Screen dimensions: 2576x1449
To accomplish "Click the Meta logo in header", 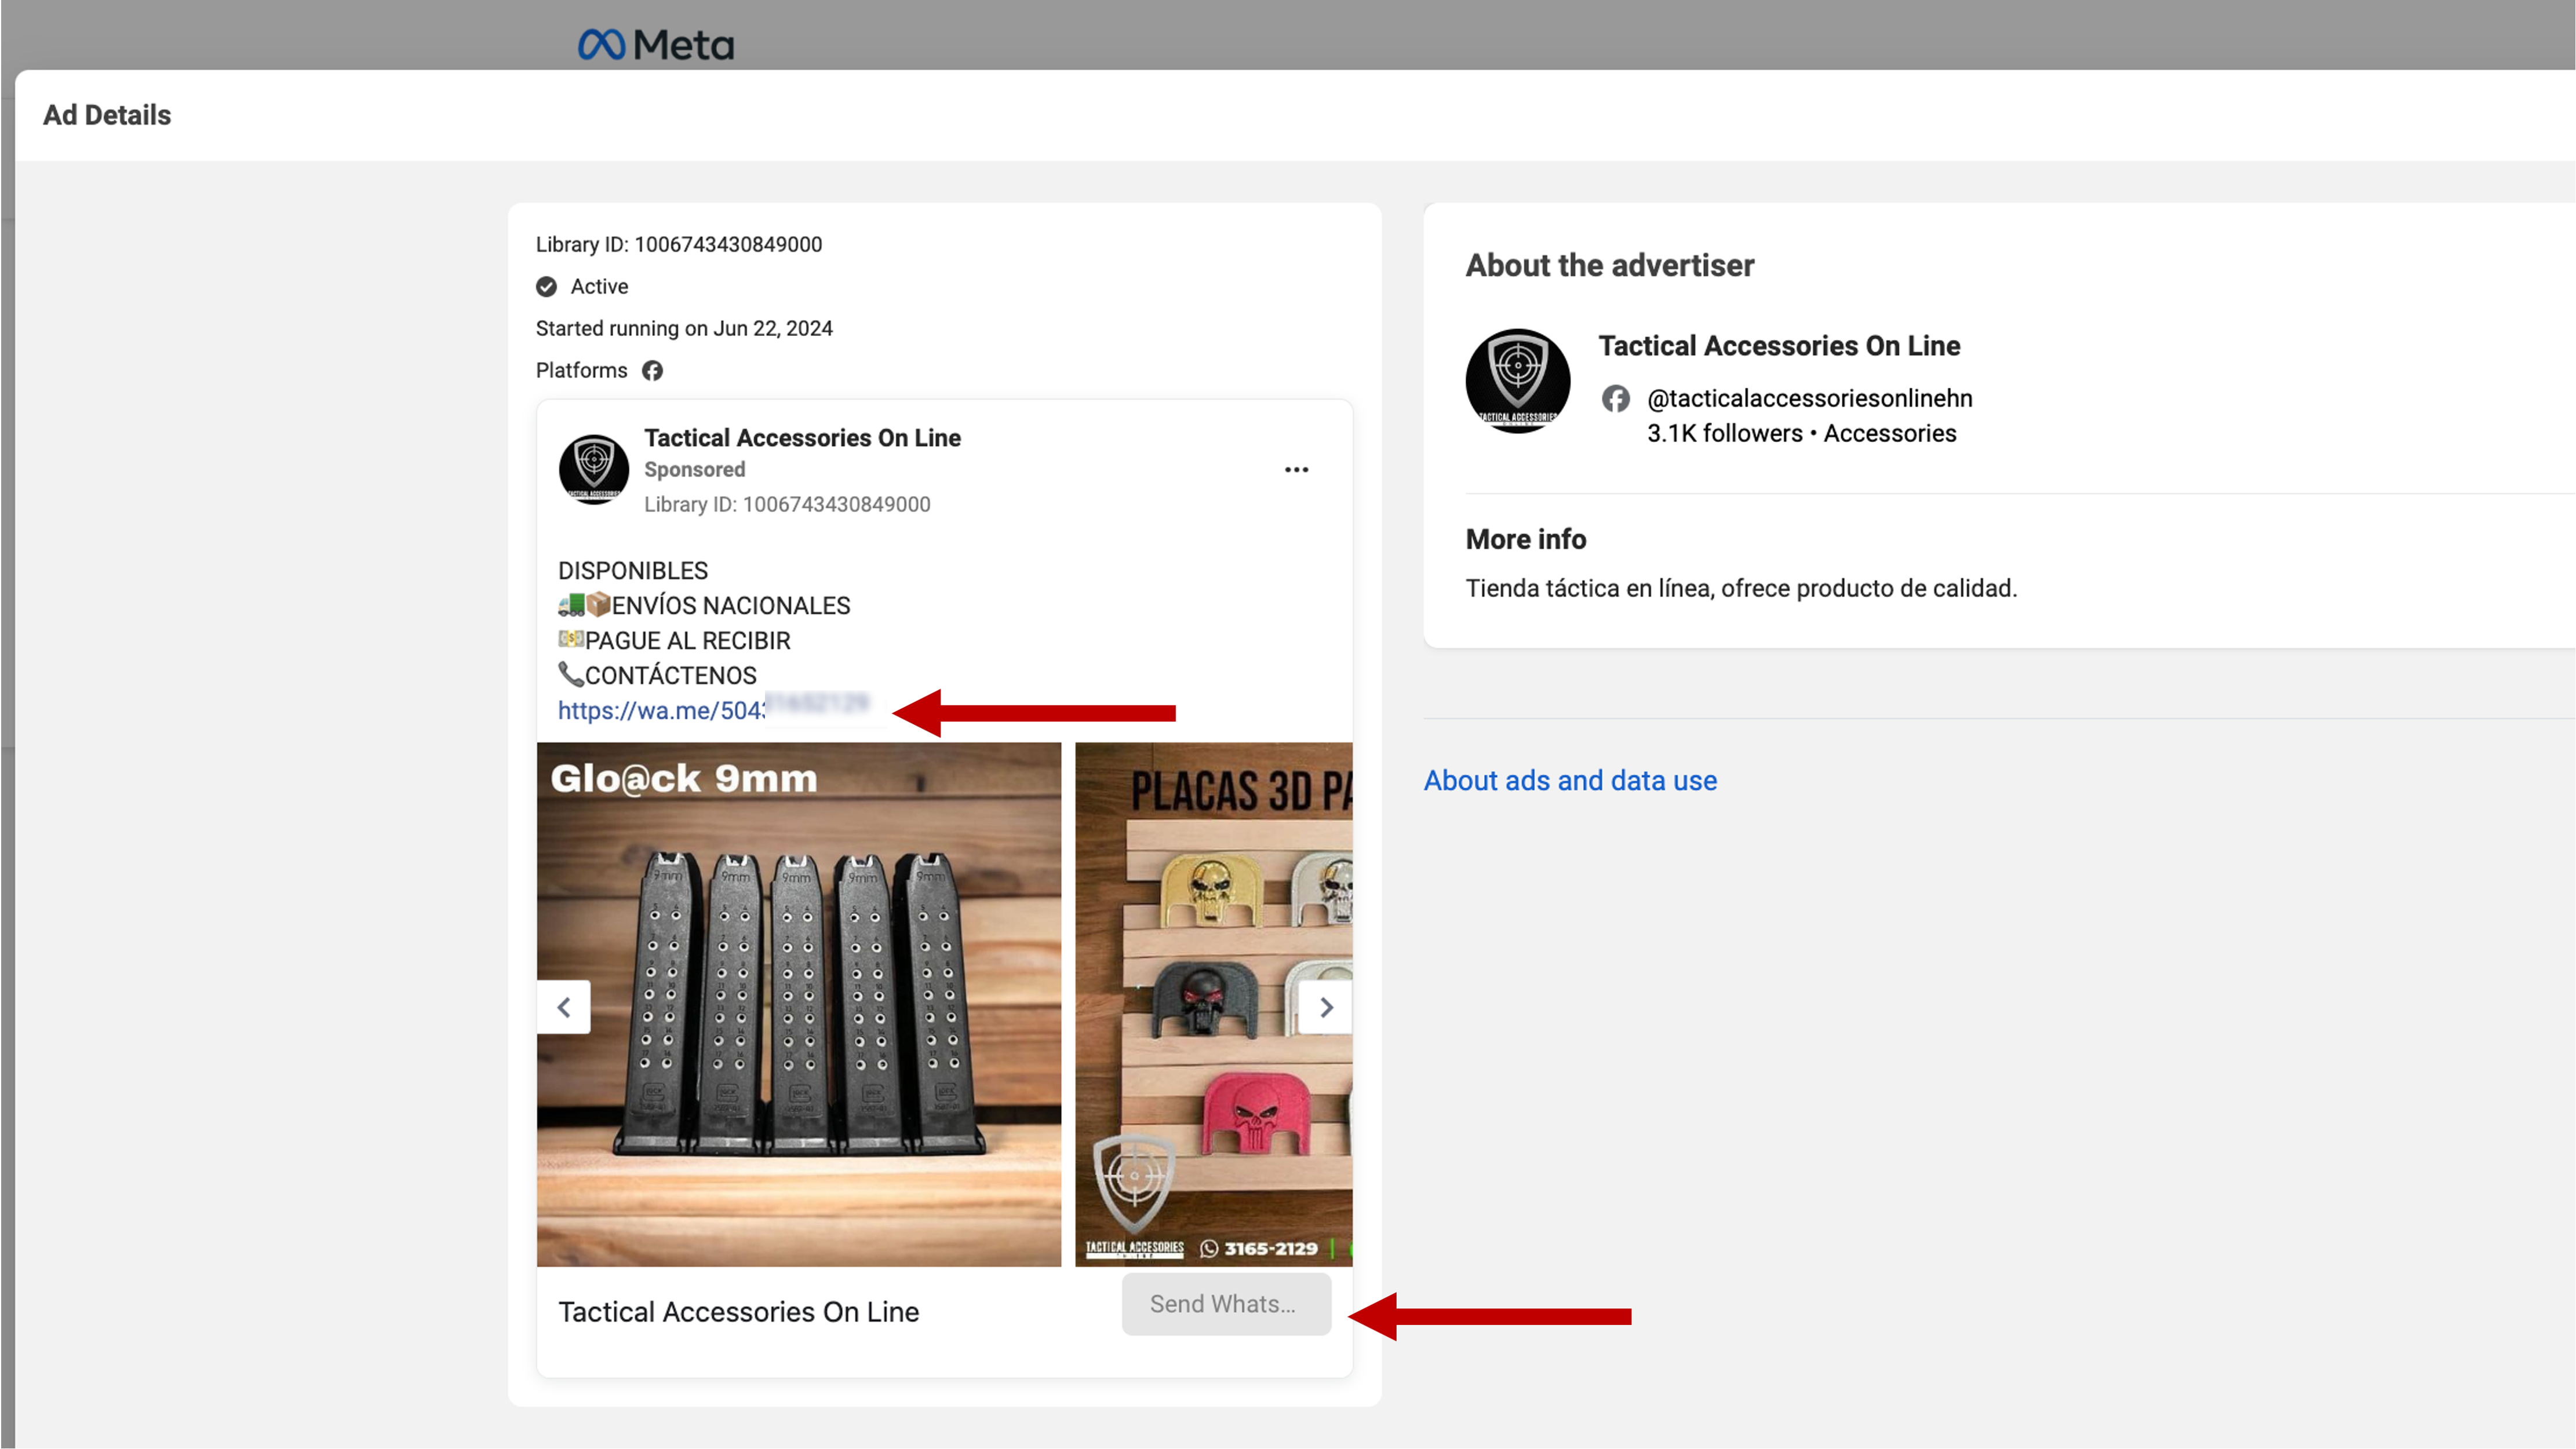I will (x=656, y=44).
